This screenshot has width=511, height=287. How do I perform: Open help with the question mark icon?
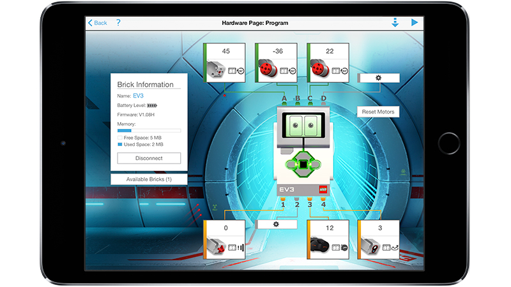118,22
